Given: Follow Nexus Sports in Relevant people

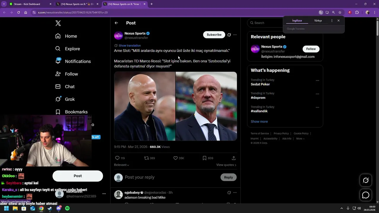Looking at the screenshot, I should pyautogui.click(x=311, y=49).
